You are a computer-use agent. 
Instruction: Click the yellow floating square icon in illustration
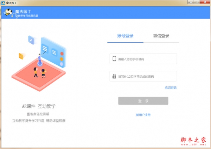coord(21,56)
